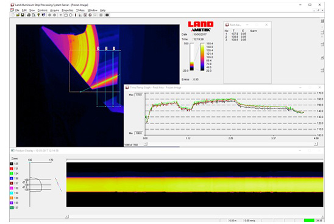The height and width of the screenshot is (224, 334).
Task: Click the yellow key-shaped toolbar icon
Action: pyautogui.click(x=38, y=15)
